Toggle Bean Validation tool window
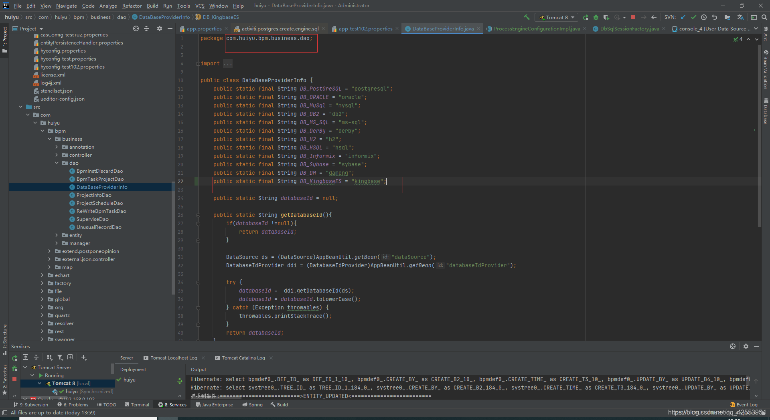 click(766, 70)
